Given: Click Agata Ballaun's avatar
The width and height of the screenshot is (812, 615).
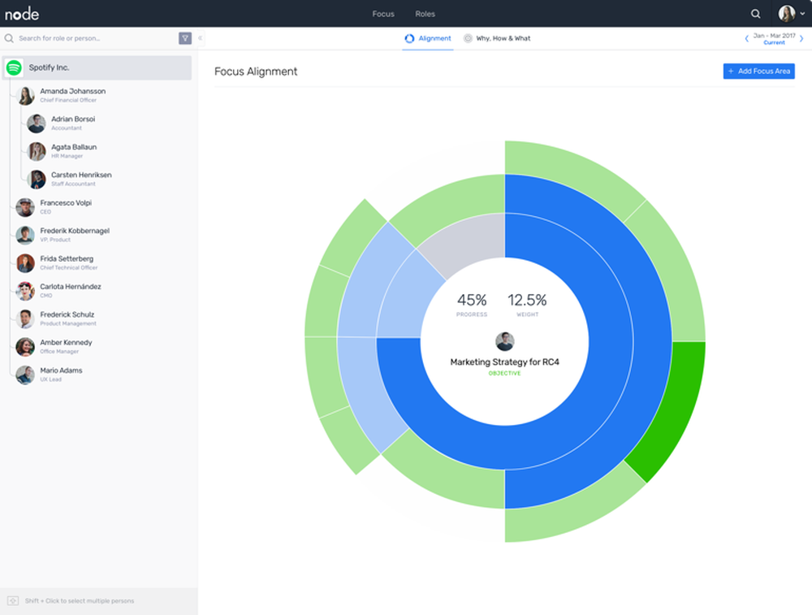Looking at the screenshot, I should pos(37,152).
